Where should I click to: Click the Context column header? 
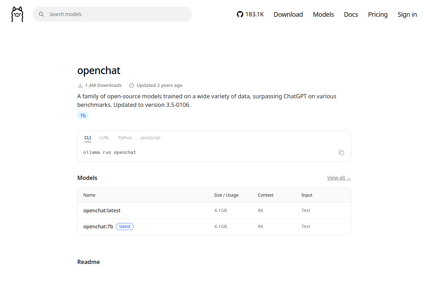[x=266, y=195]
